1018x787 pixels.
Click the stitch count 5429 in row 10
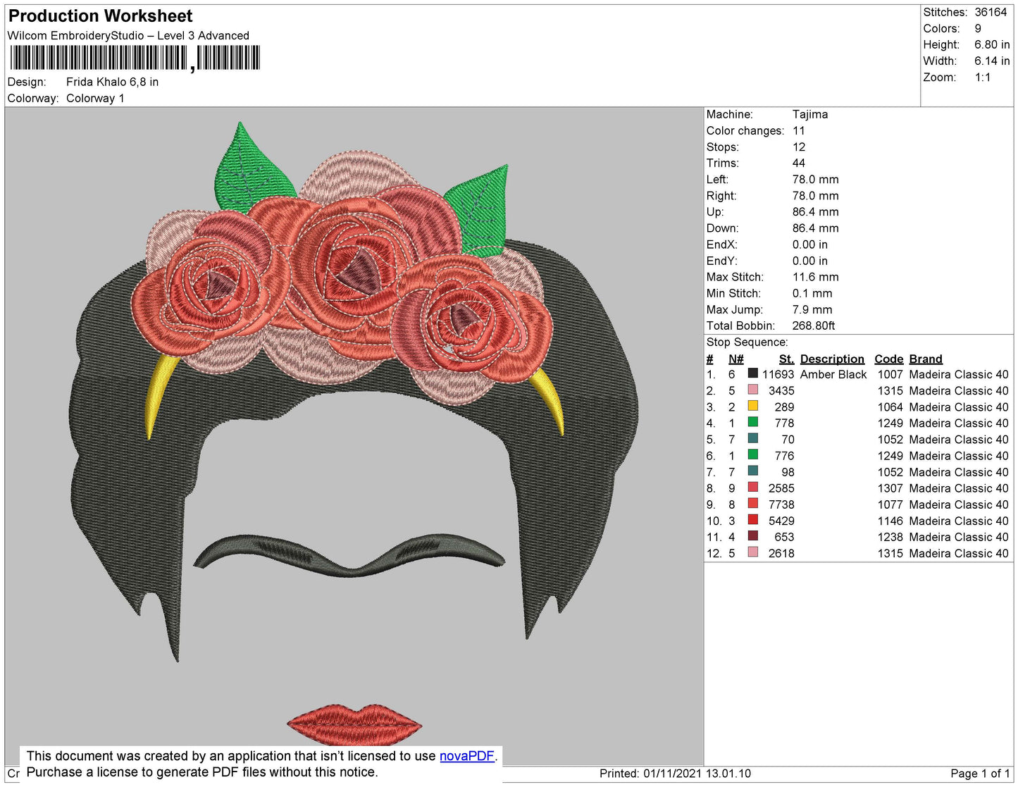tap(781, 521)
